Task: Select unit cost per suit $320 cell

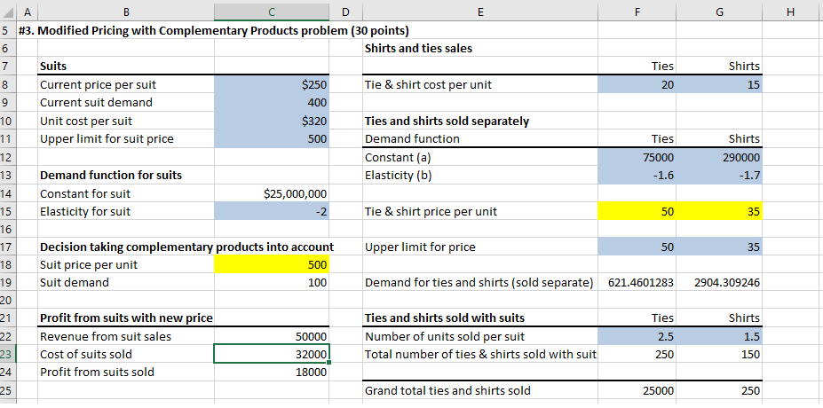Action: (x=272, y=122)
